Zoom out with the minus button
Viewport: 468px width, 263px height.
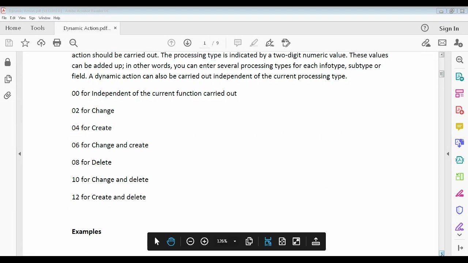[190, 241]
